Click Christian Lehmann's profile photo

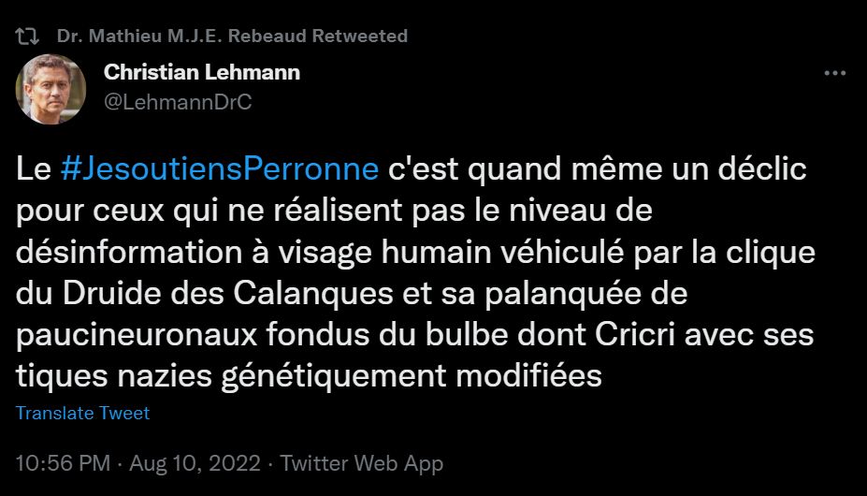(51, 89)
